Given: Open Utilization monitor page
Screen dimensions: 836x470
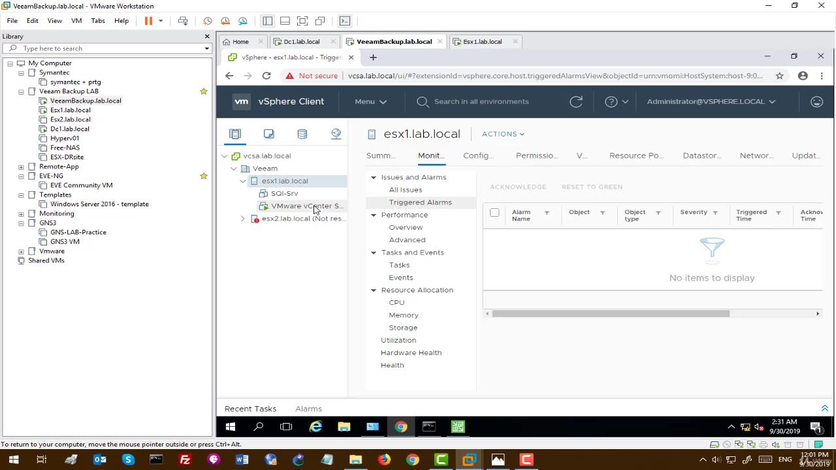Looking at the screenshot, I should click(x=398, y=340).
